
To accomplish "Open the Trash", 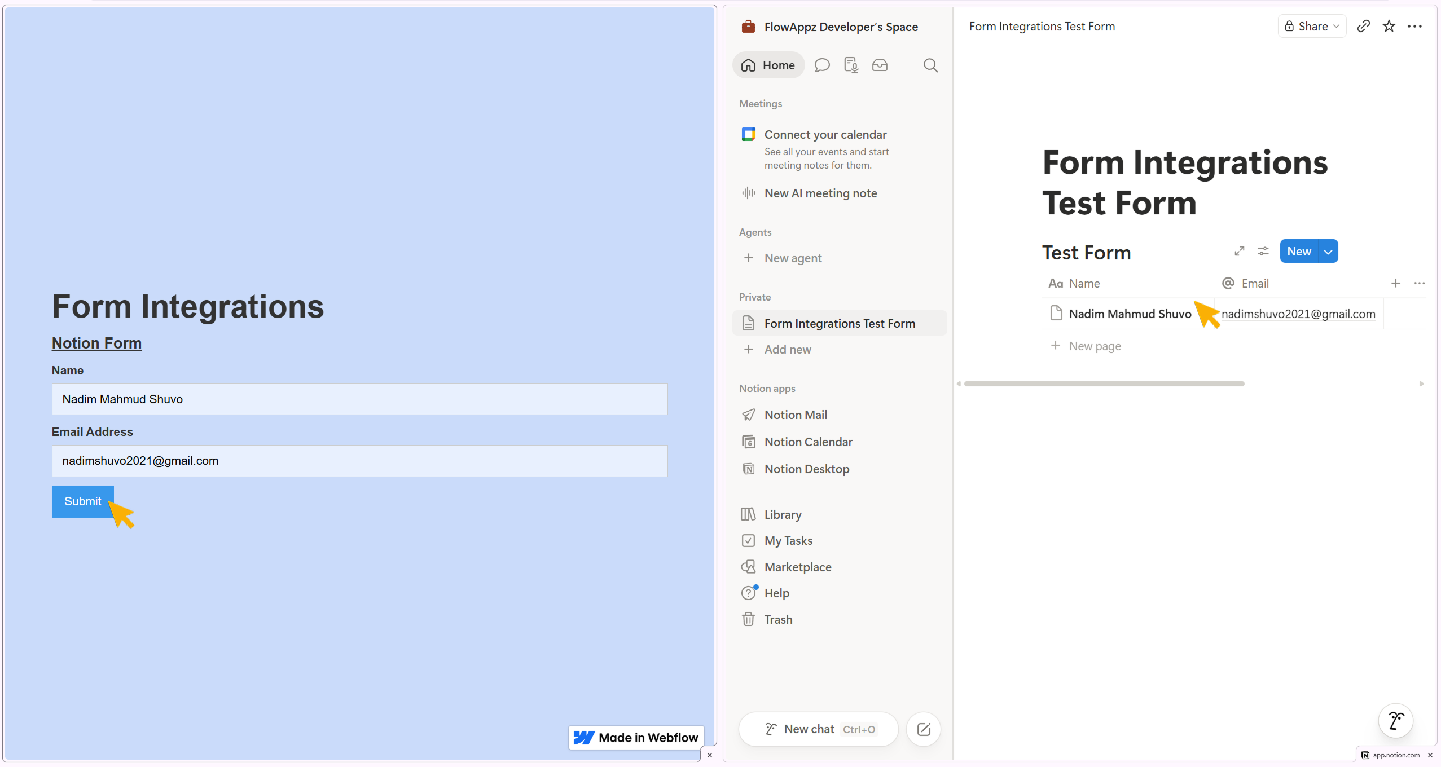I will (x=778, y=620).
